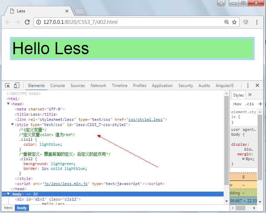Bookmark this page with the star
The image size is (266, 213).
point(234,22)
